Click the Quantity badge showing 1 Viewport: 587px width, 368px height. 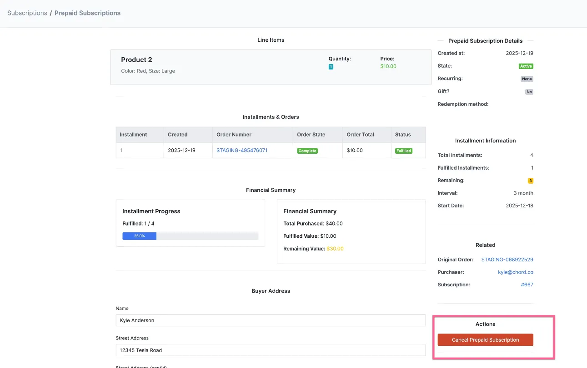pos(331,67)
